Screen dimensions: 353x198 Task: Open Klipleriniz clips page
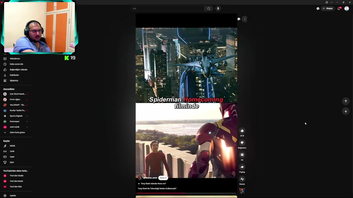(x=14, y=81)
